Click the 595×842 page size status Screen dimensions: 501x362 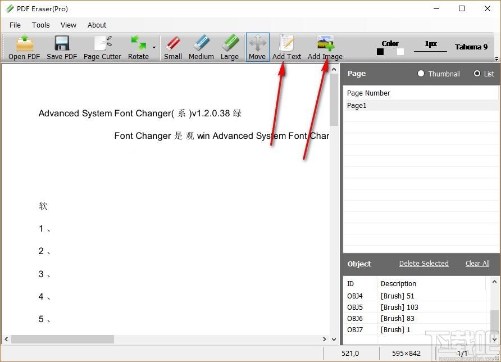point(406,354)
